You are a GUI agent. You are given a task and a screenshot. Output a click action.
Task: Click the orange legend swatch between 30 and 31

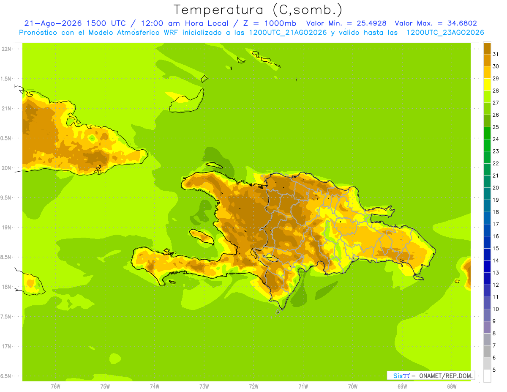pos(487,60)
